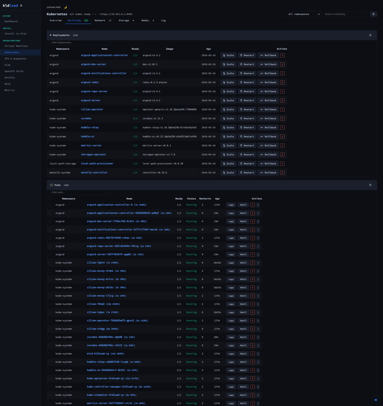Restart the coredns deployment
The image size is (383, 406).
click(x=247, y=119)
